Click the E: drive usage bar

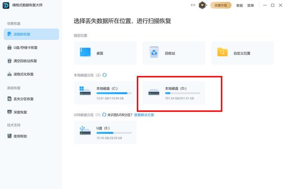coord(114,133)
